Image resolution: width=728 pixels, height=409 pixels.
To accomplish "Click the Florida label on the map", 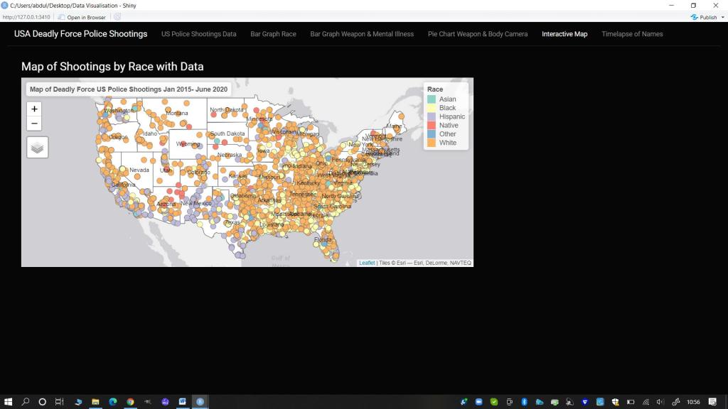I will pyautogui.click(x=323, y=240).
